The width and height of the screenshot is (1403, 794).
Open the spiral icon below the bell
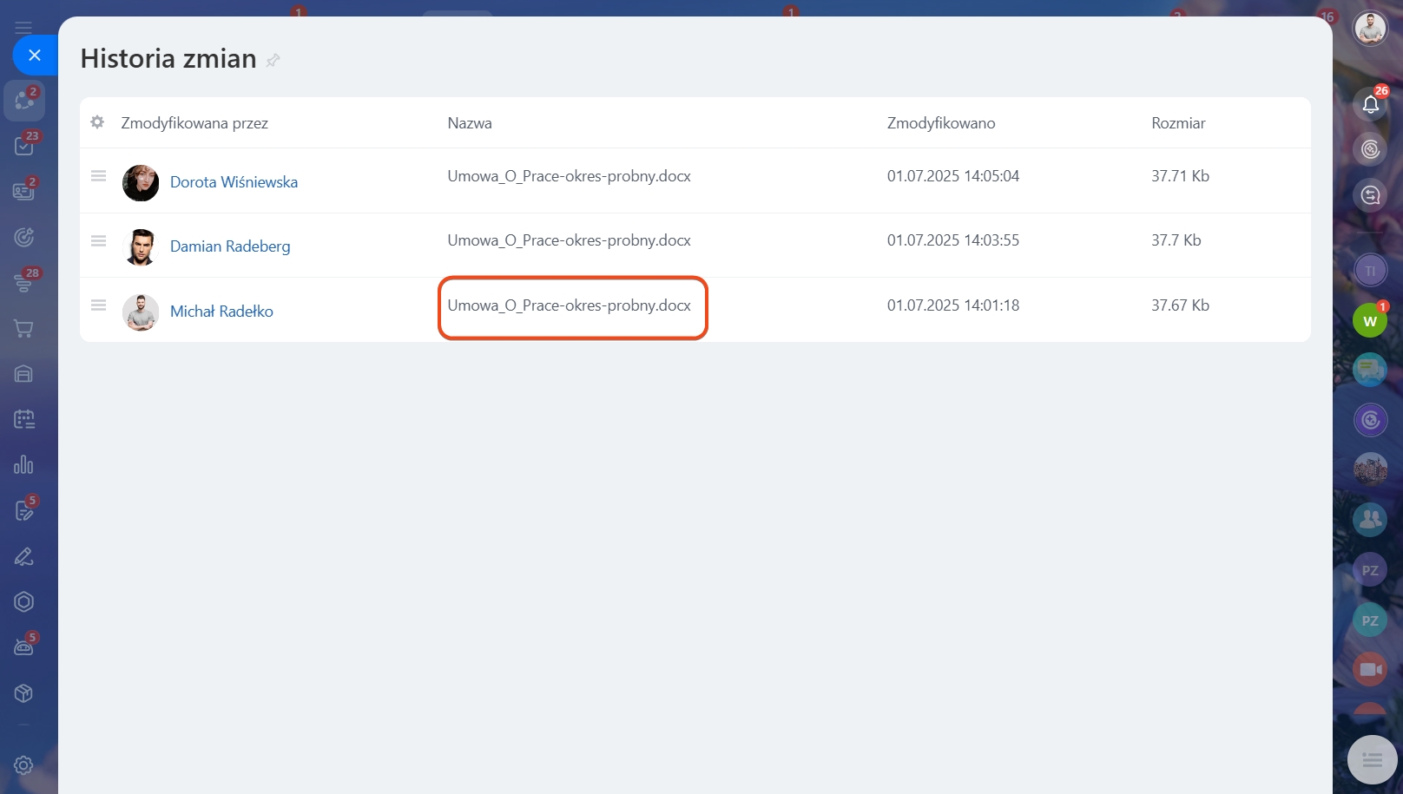tap(1370, 149)
